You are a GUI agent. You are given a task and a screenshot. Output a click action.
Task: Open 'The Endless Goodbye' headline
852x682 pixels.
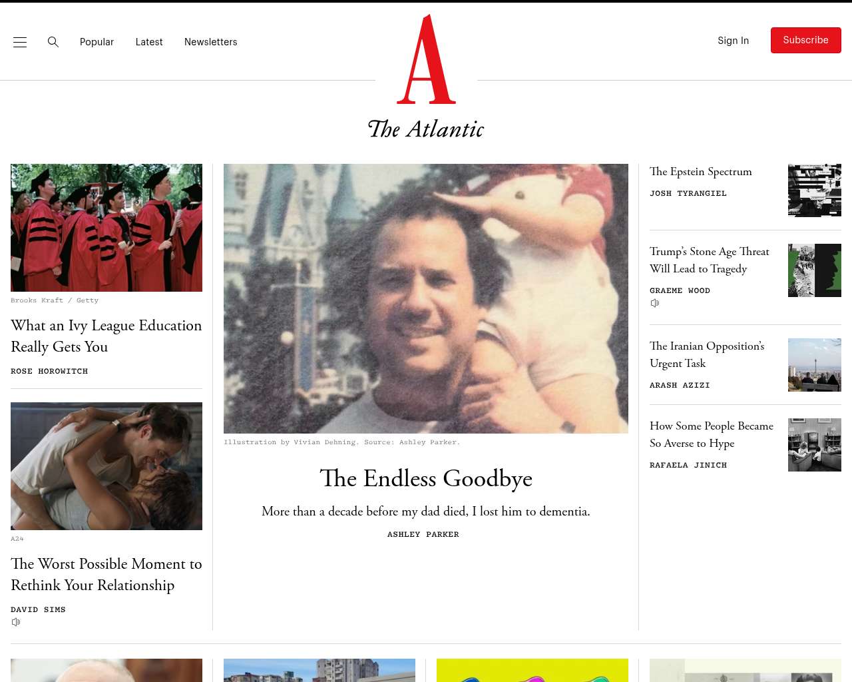coord(426,478)
